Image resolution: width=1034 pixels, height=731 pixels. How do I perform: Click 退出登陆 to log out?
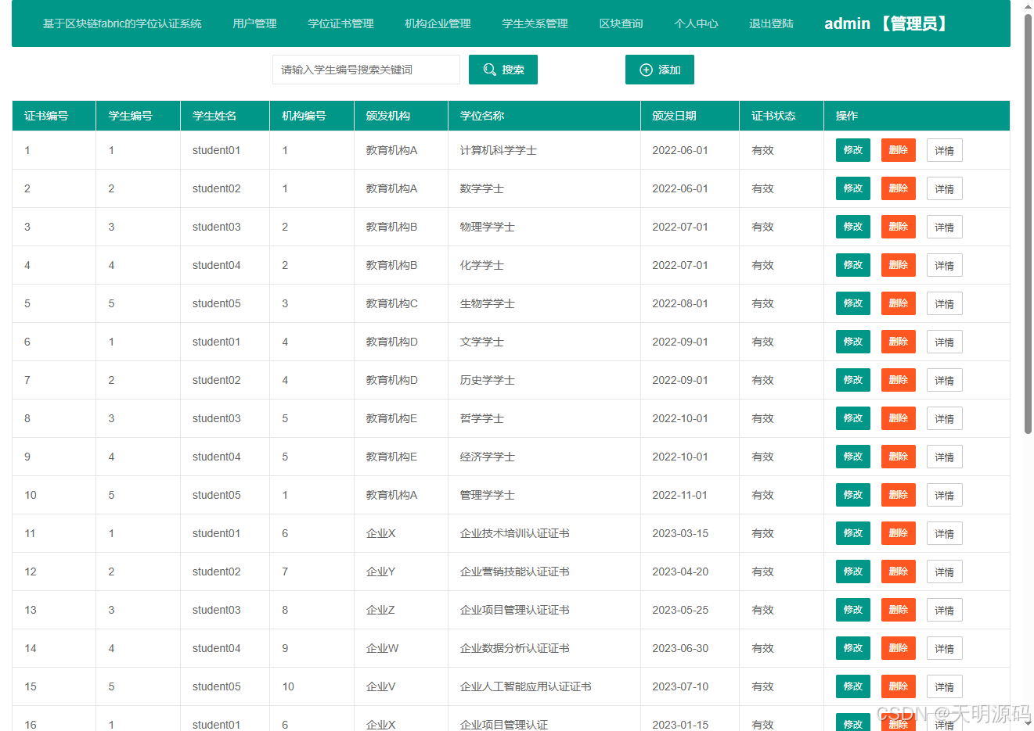pos(771,23)
